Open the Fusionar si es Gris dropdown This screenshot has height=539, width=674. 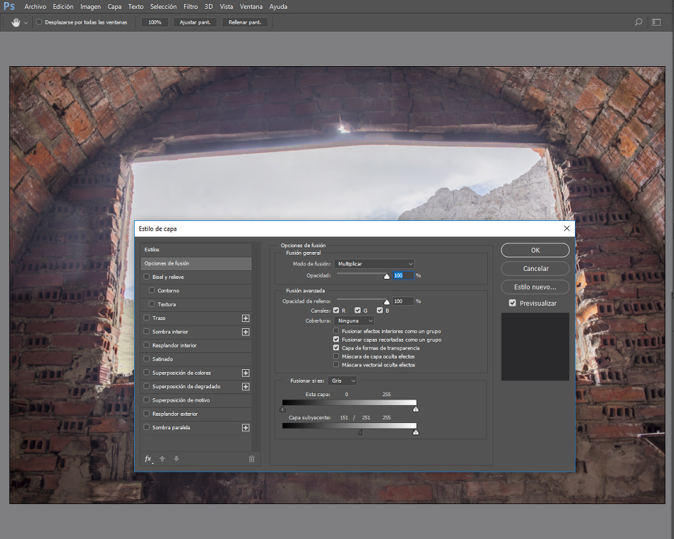[342, 381]
